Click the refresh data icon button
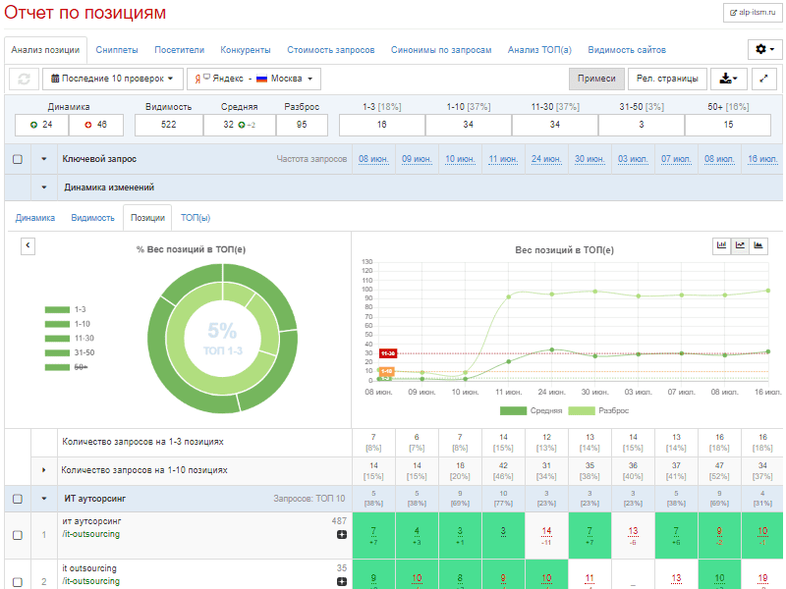The width and height of the screenshot is (786, 589). [24, 79]
